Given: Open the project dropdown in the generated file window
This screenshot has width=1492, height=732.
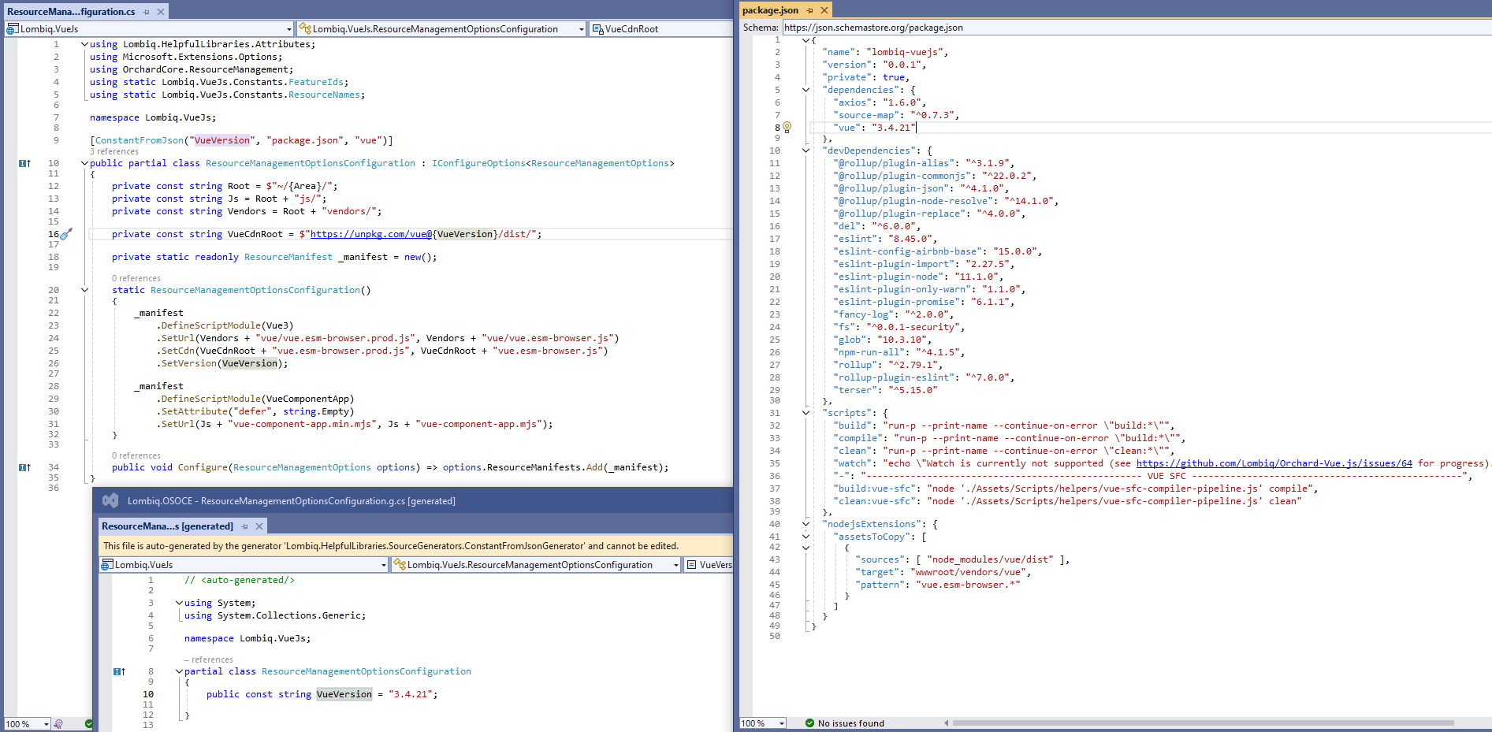Looking at the screenshot, I should [384, 565].
